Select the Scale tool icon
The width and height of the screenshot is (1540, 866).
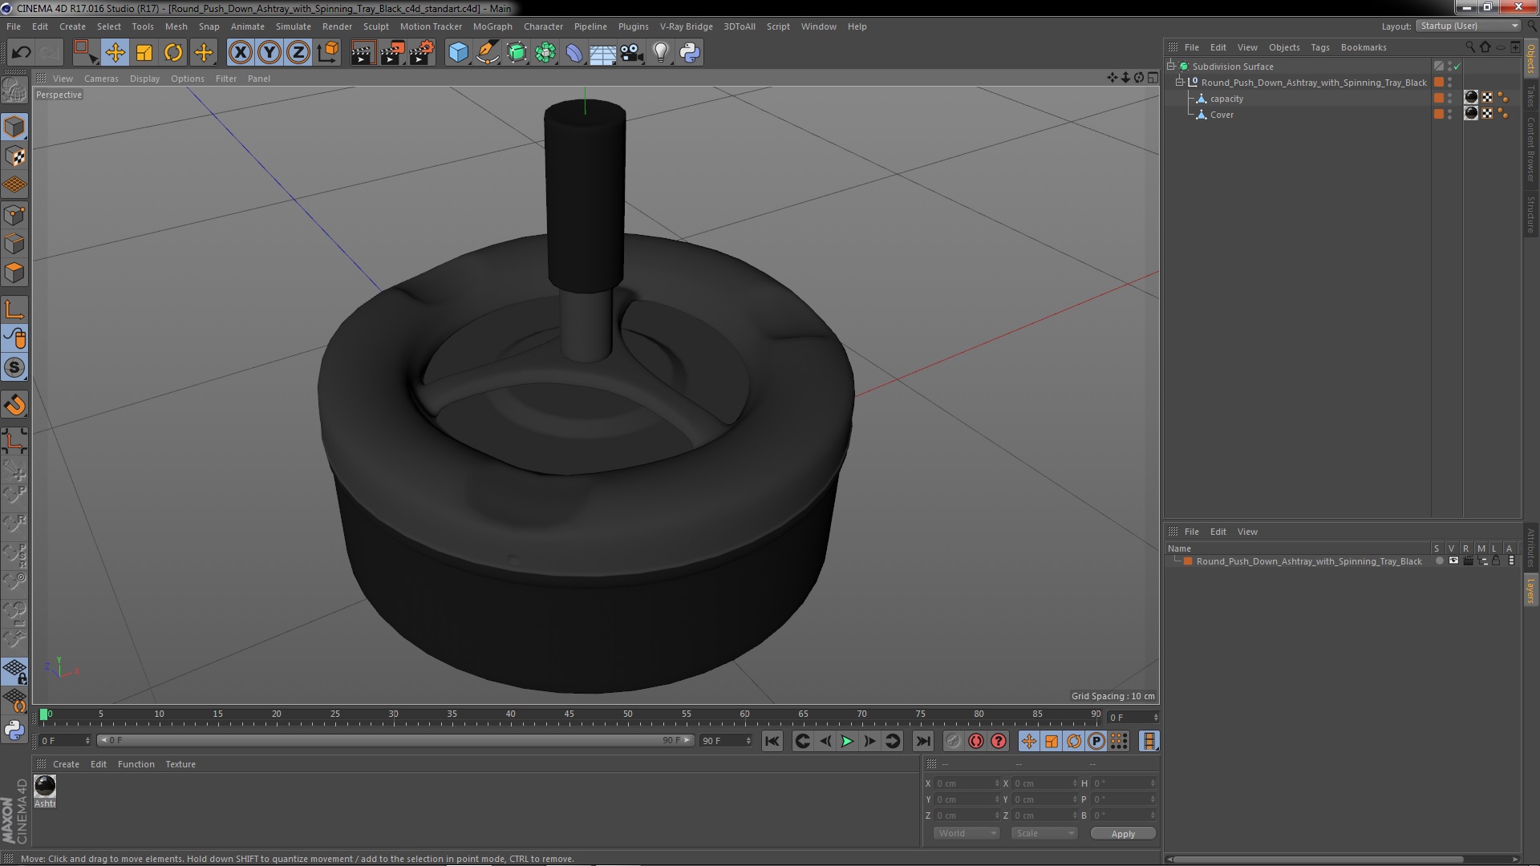coord(144,53)
